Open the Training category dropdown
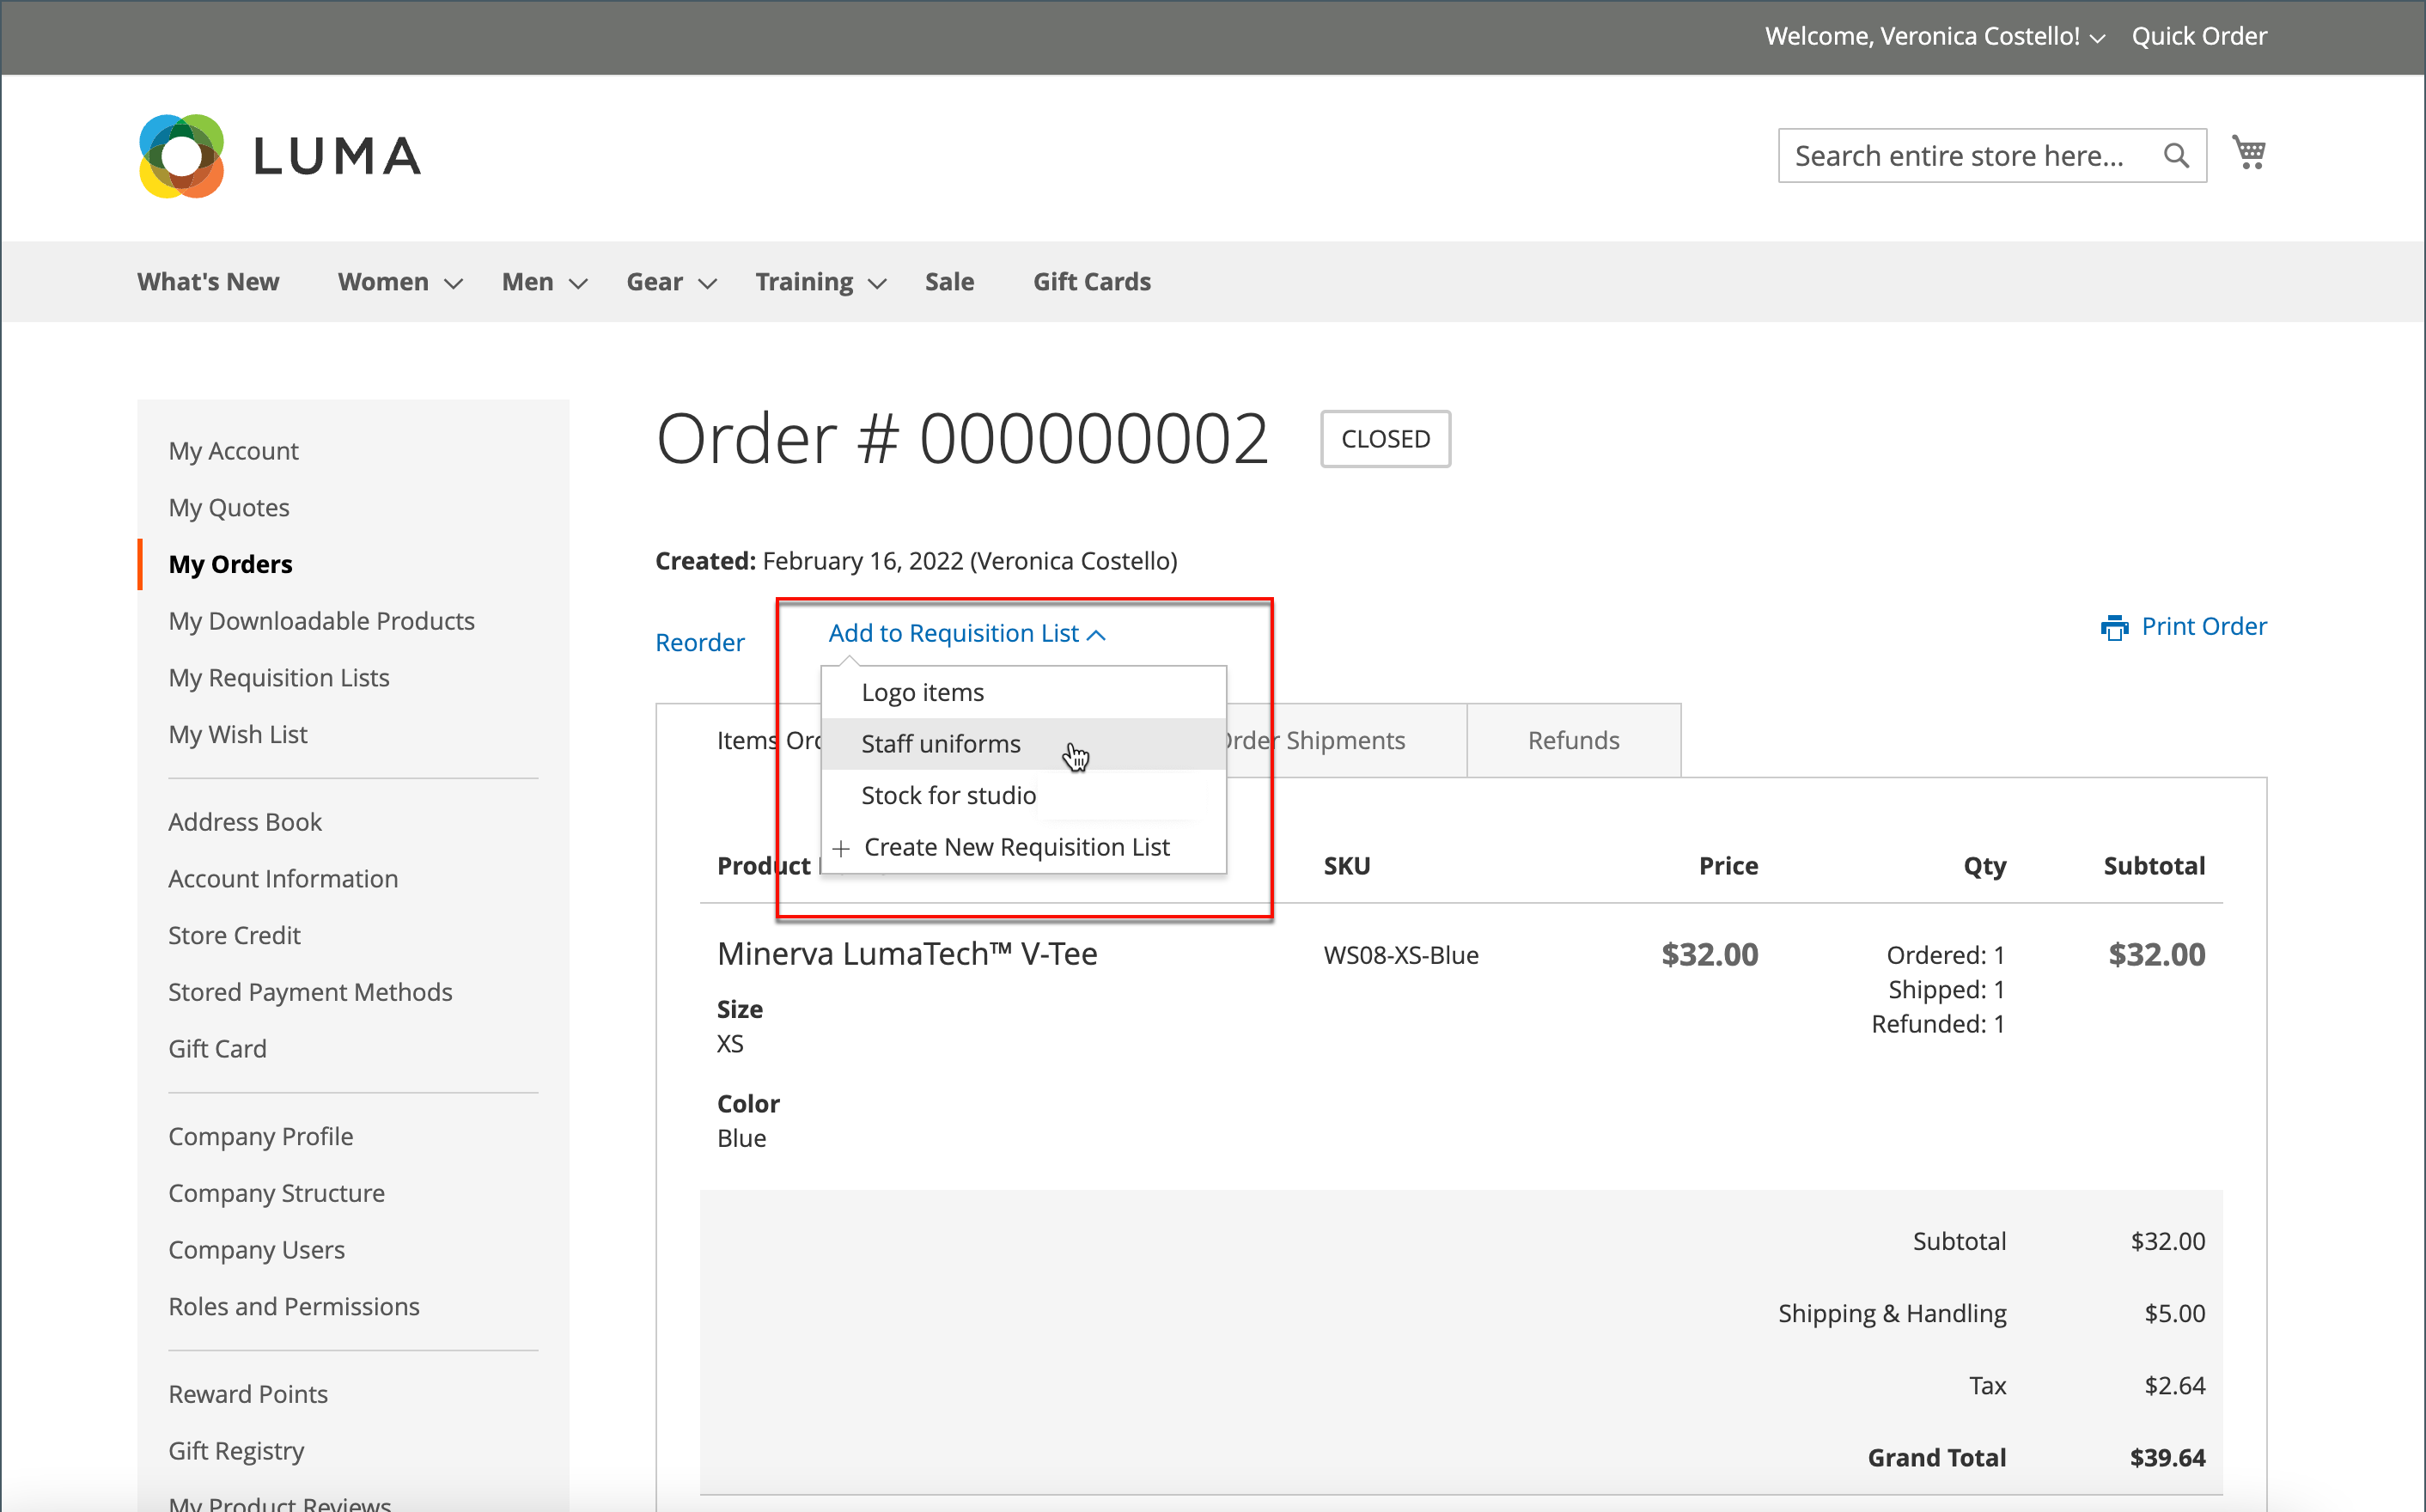This screenshot has width=2426, height=1512. click(820, 282)
